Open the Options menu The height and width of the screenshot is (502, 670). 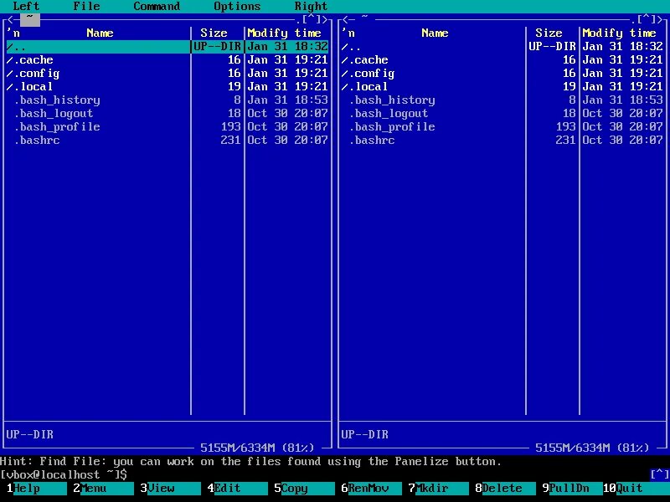tap(237, 6)
